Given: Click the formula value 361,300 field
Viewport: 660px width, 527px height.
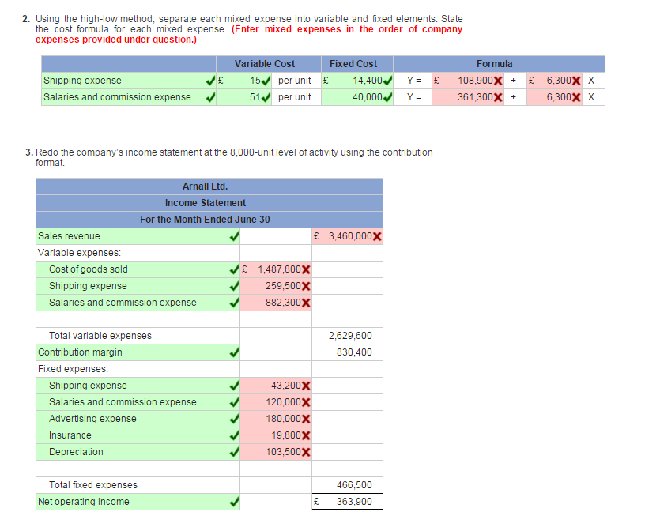Looking at the screenshot, I should pyautogui.click(x=468, y=97).
